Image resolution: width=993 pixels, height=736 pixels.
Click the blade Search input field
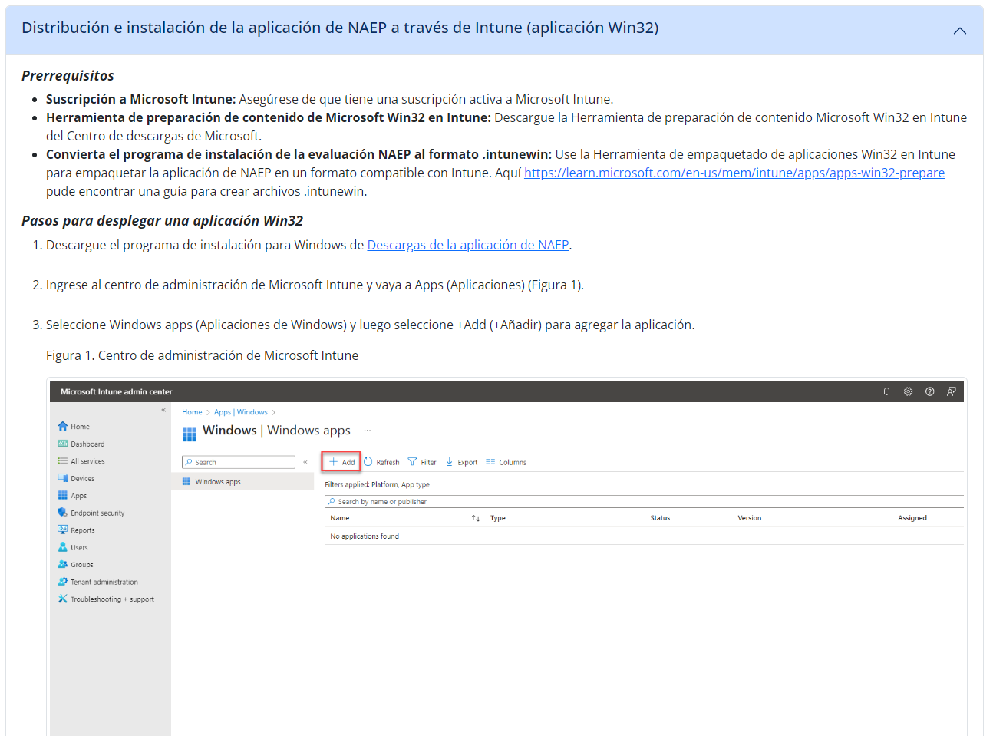[239, 462]
